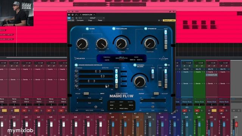Select Dynamic EQ mode A button
Viewport: 242px width, 136px height.
pyautogui.click(x=166, y=32)
